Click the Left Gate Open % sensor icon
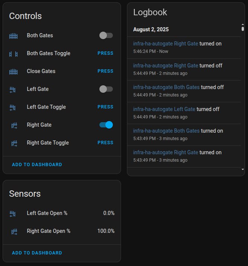This screenshot has width=248, height=266. [13, 214]
